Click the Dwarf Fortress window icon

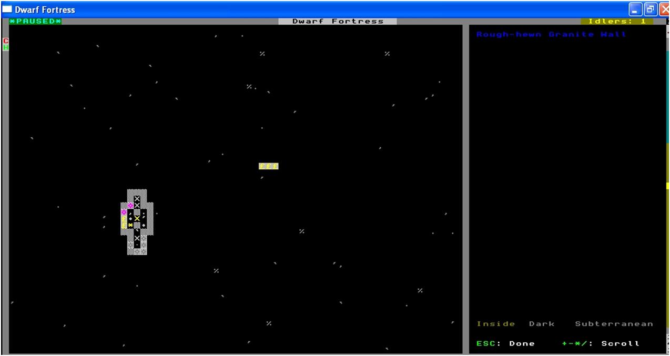click(7, 9)
